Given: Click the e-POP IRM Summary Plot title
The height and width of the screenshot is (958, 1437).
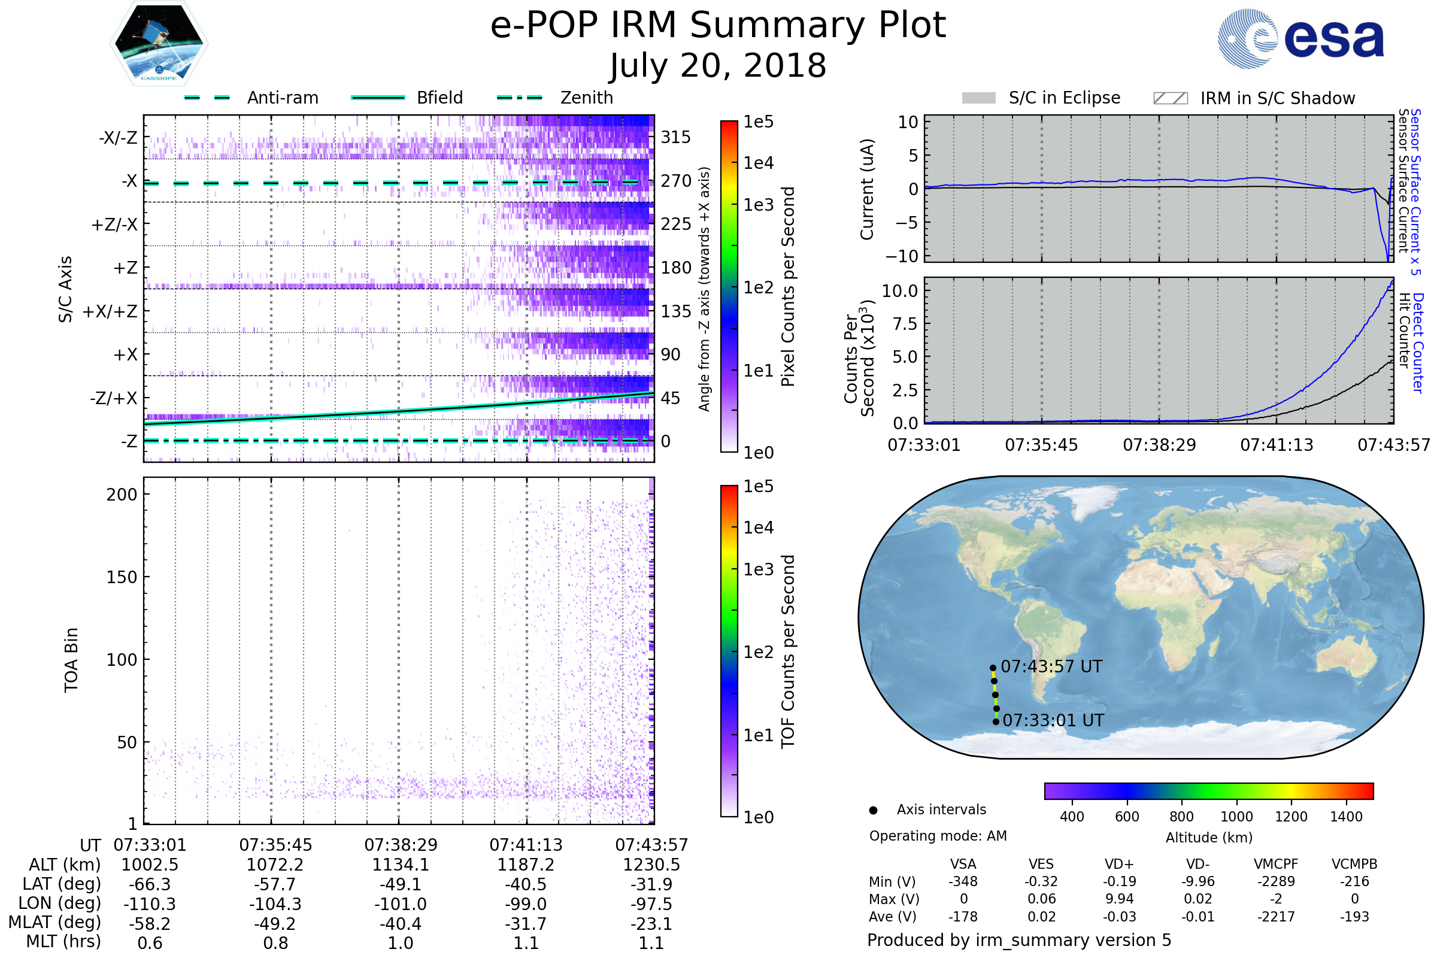Looking at the screenshot, I should [718, 26].
